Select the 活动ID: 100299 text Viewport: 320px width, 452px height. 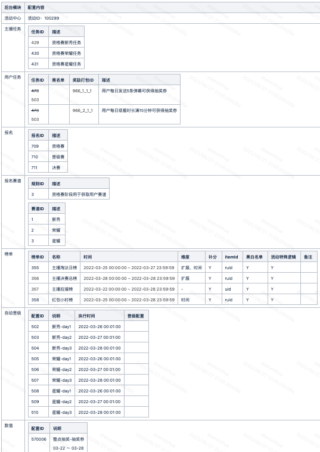coord(44,18)
